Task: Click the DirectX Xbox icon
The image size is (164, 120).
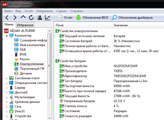Action: tap(11, 111)
